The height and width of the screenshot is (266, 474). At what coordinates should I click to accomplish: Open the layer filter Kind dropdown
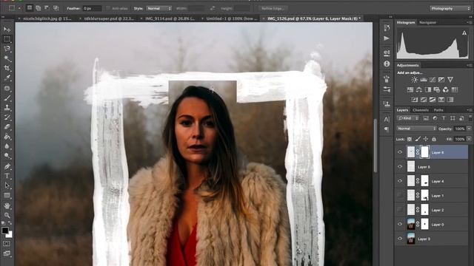pyautogui.click(x=408, y=118)
